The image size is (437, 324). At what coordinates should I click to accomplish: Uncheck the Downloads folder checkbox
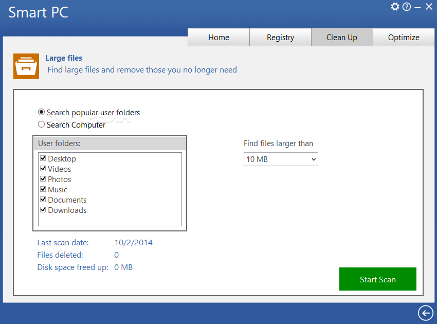tap(43, 210)
